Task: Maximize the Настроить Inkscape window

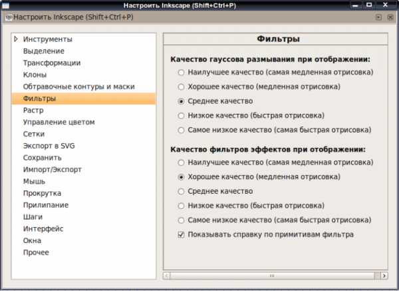Action: click(369, 5)
